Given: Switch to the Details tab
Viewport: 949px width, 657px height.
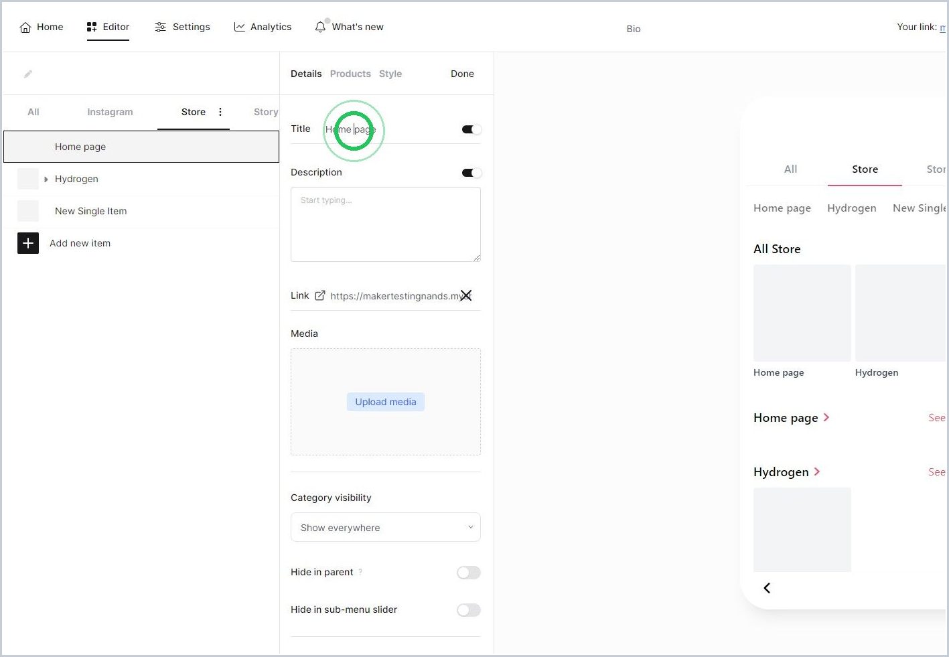Looking at the screenshot, I should click(306, 74).
